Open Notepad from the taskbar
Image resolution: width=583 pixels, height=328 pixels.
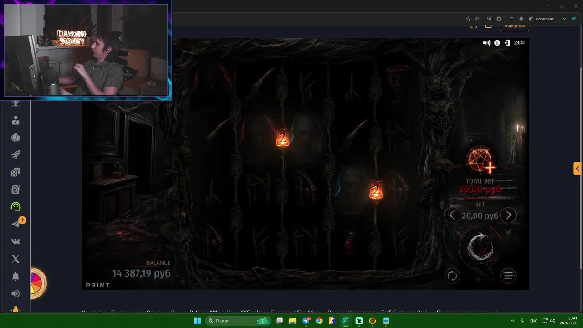click(x=386, y=321)
